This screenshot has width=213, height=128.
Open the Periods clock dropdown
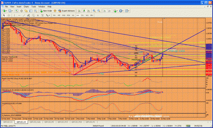point(121,11)
